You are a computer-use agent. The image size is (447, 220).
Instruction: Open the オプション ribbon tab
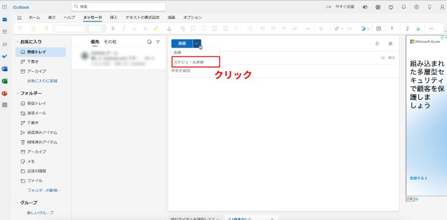[193, 18]
